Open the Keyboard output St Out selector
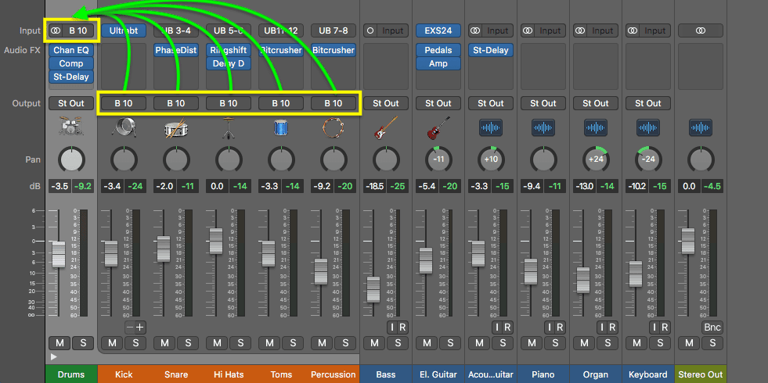Image resolution: width=768 pixels, height=383 pixels. point(648,103)
